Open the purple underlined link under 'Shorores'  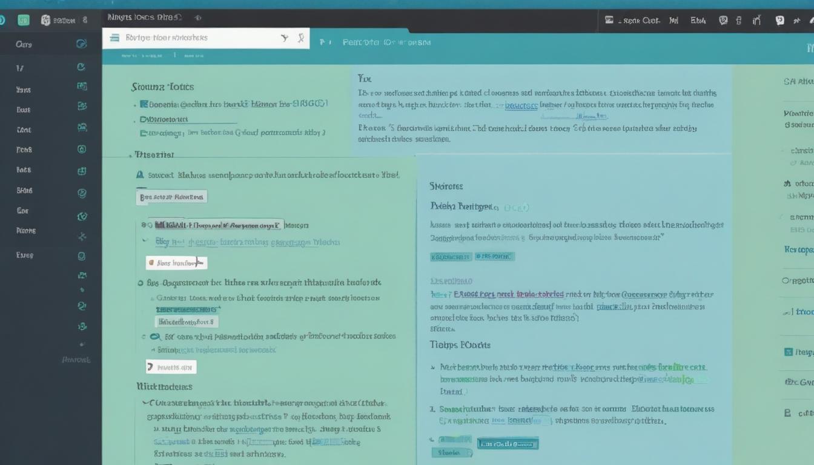[508, 294]
